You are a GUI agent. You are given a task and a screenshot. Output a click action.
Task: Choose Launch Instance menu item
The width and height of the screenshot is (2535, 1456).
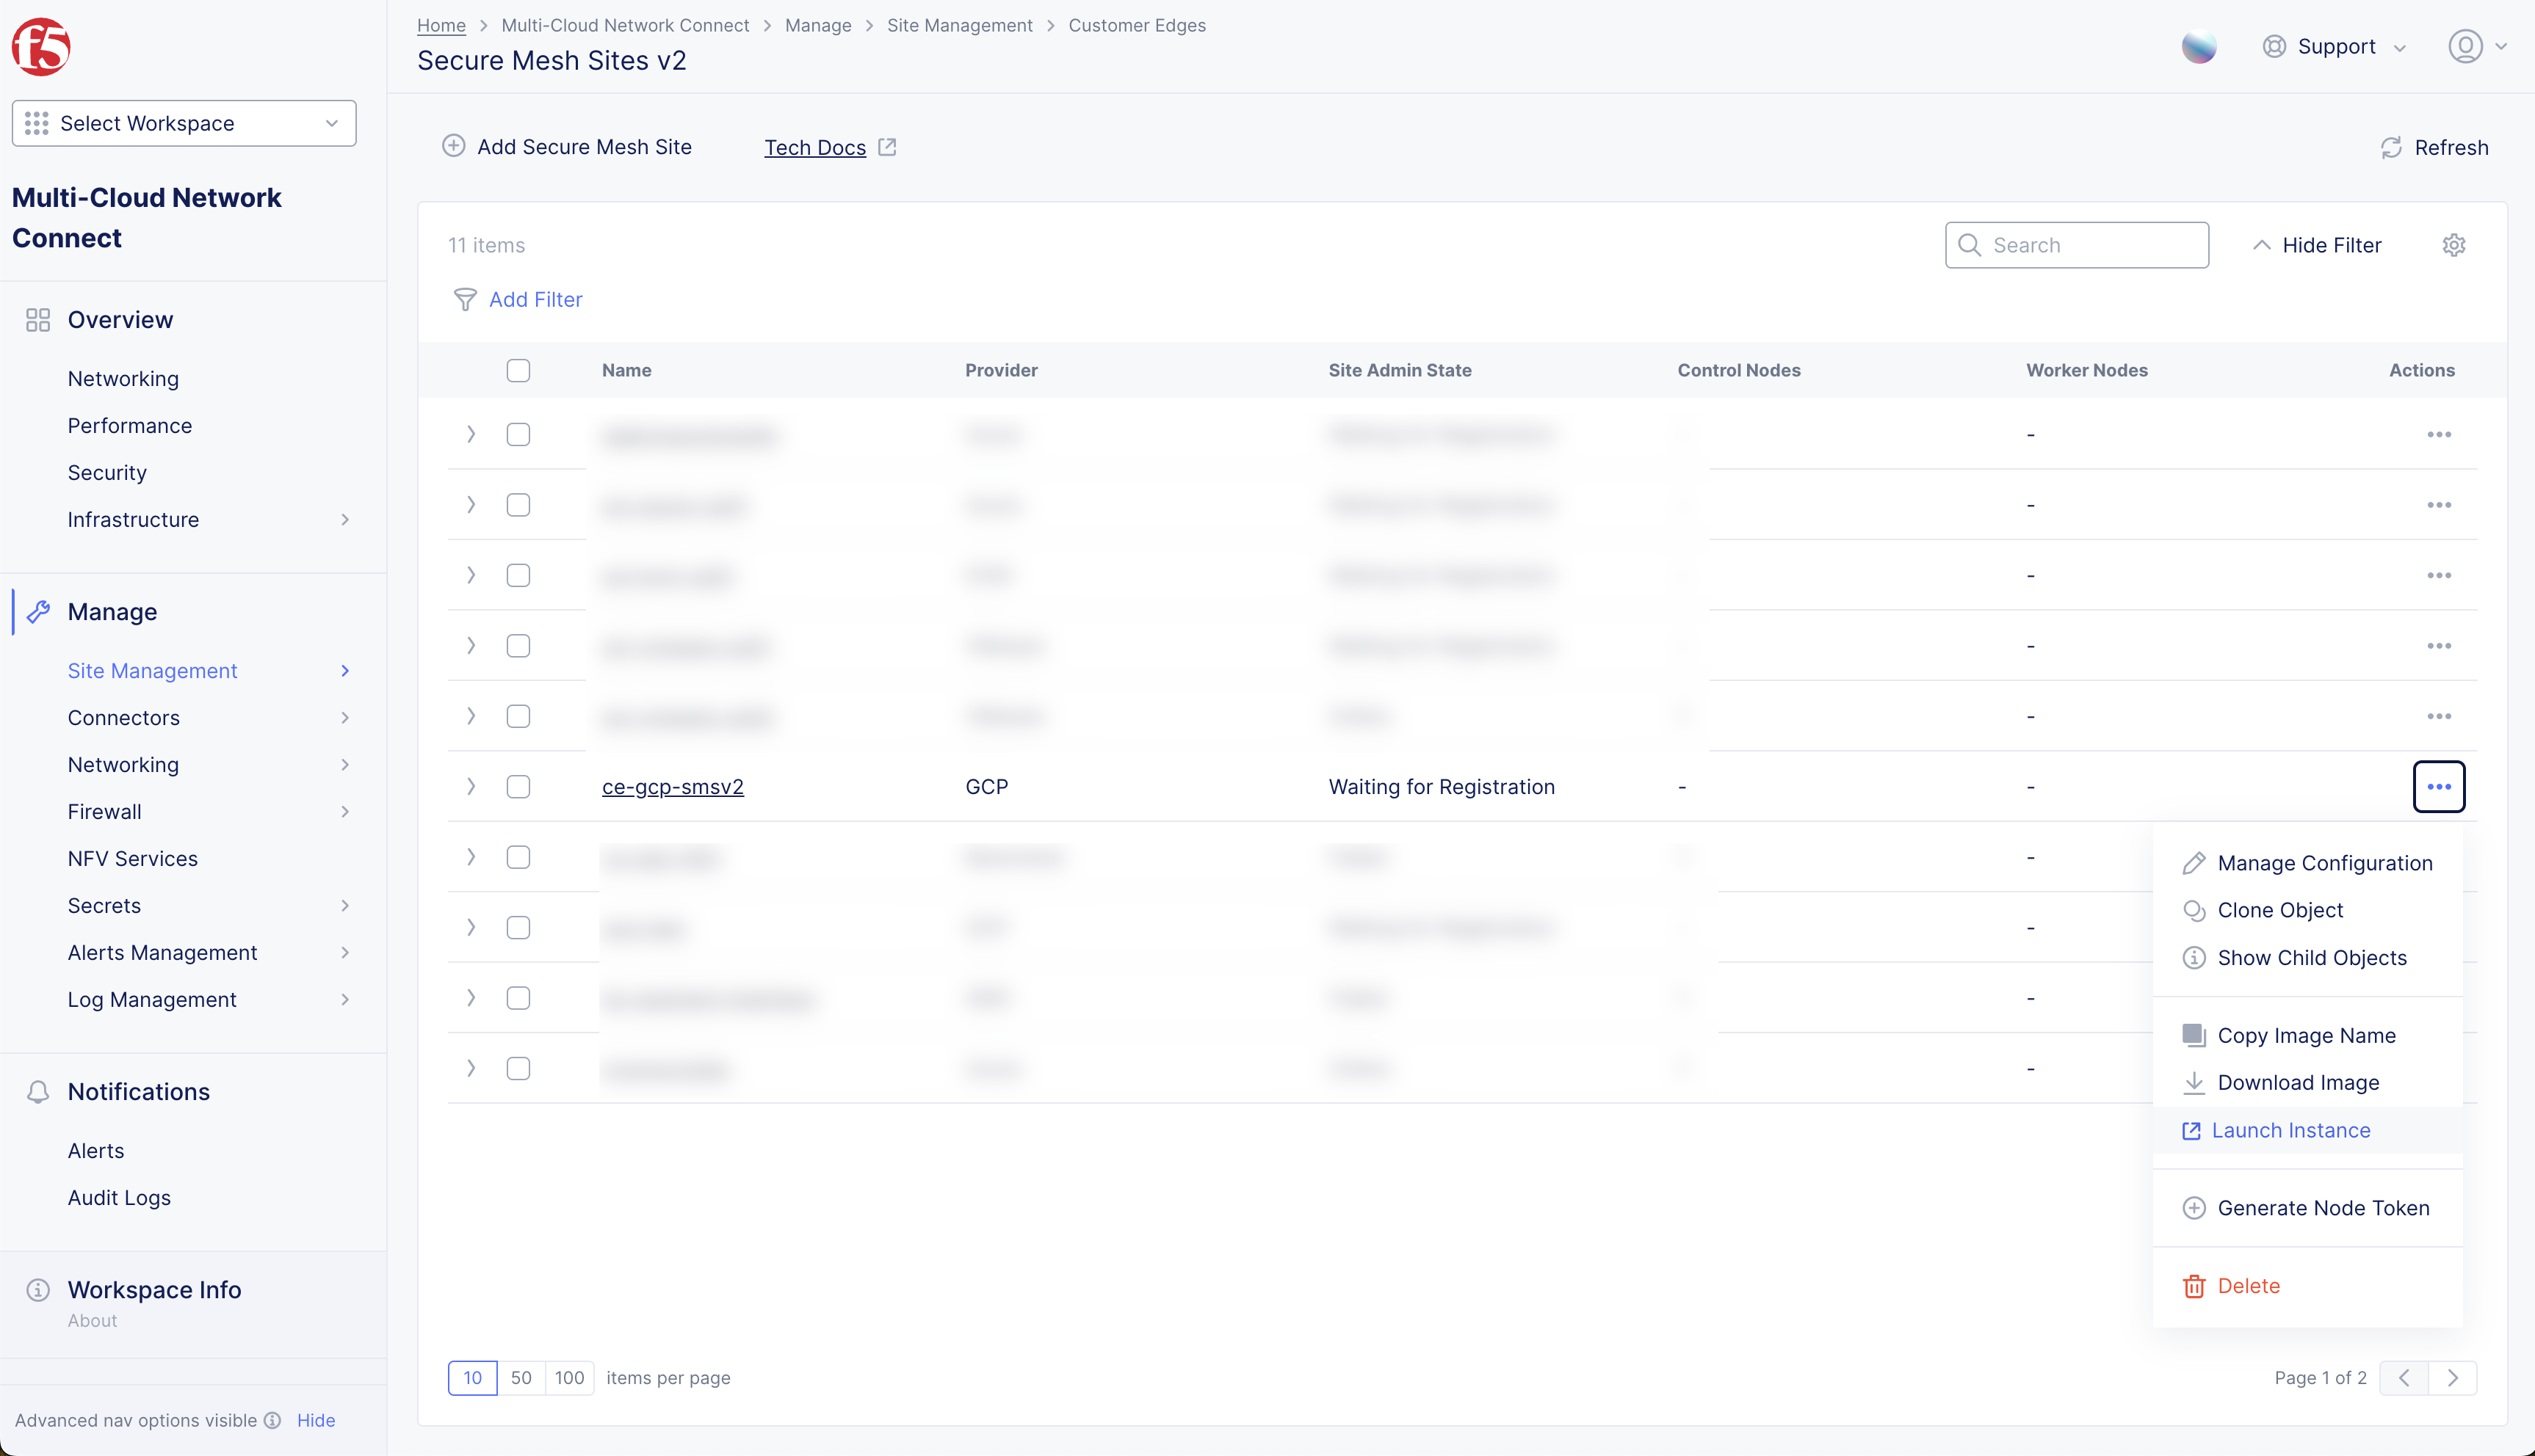[x=2308, y=1130]
